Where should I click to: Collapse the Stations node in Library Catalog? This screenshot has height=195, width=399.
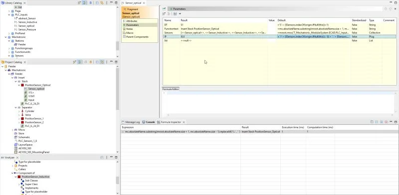(x=9, y=41)
